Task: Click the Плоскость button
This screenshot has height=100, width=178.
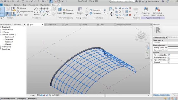Action: click(x=23, y=15)
